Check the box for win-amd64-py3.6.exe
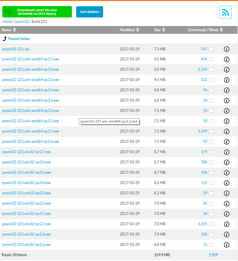The height and width of the screenshot is (261, 238). (x=211, y=70)
